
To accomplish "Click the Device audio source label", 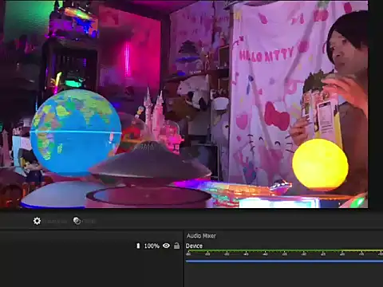I will pyautogui.click(x=194, y=246).
